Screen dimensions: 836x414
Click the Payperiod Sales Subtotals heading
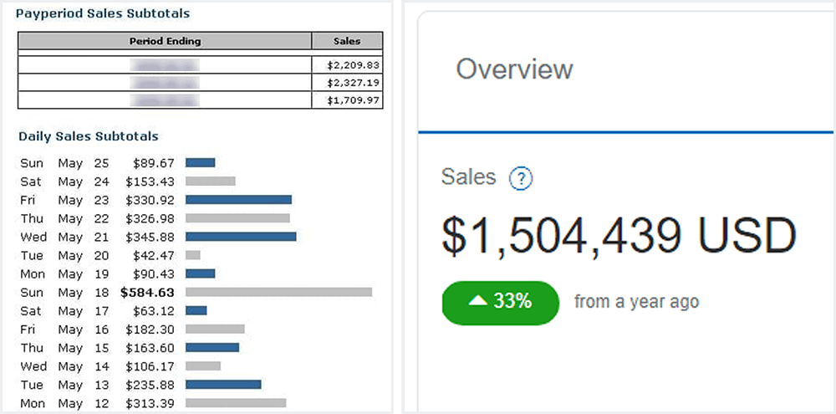[103, 13]
